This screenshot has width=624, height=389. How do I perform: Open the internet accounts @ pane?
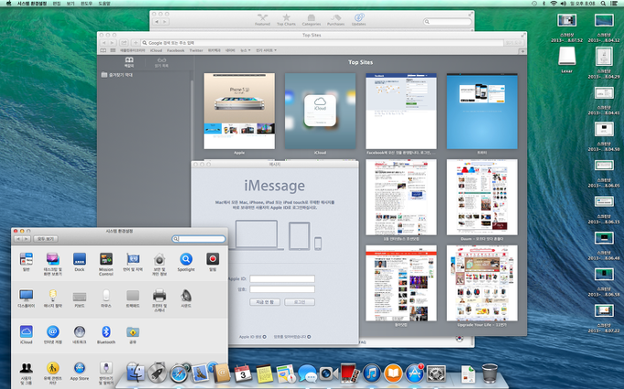coord(52,334)
